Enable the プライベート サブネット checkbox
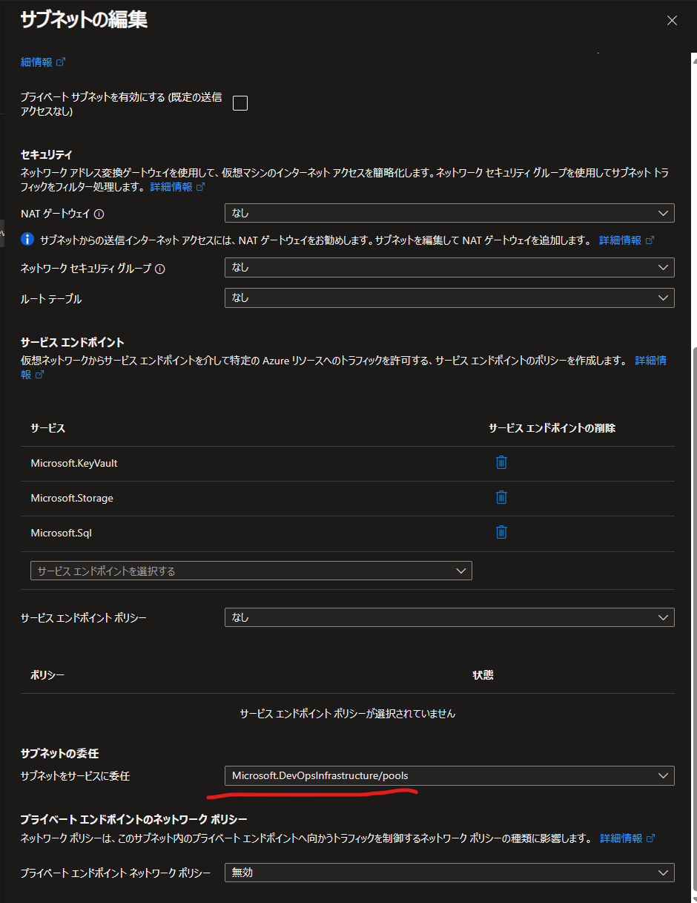This screenshot has width=697, height=903. tap(240, 103)
